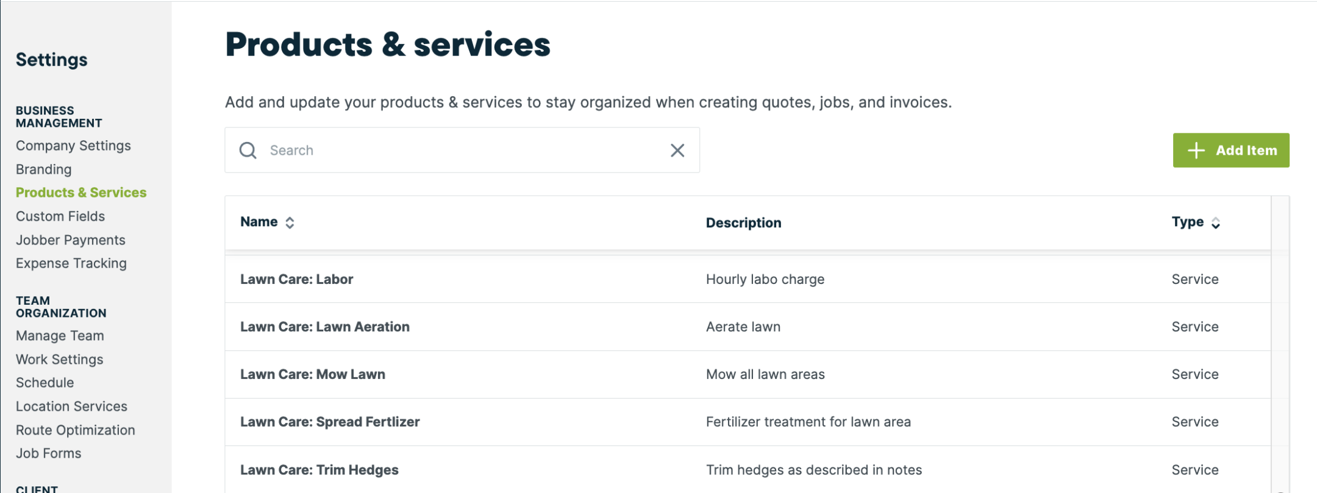
Task: Sort the list by Name column arrows
Action: [x=290, y=223]
